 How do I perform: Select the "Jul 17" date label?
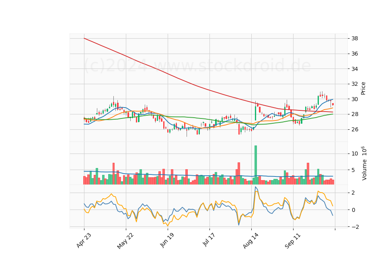point(209,239)
